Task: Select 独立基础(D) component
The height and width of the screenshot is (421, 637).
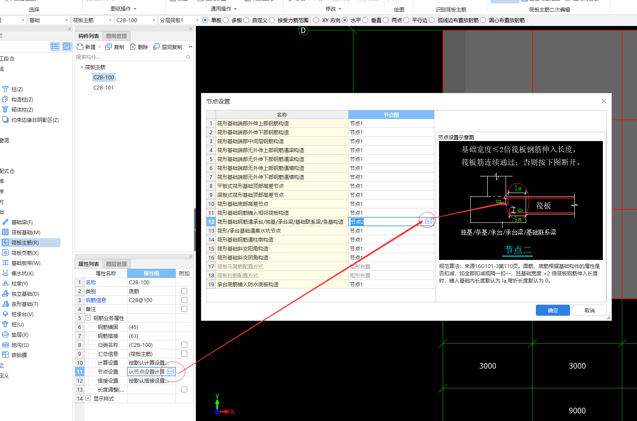Action: point(25,294)
